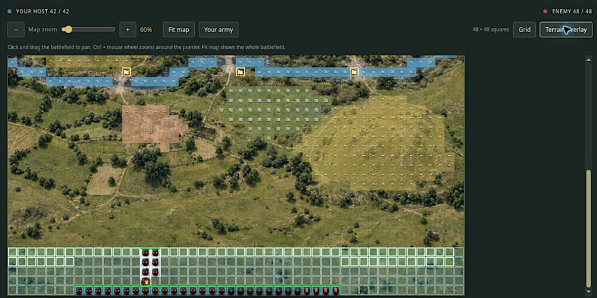This screenshot has height=298, width=597.
Task: Jump to Your army
Action: [x=219, y=30]
